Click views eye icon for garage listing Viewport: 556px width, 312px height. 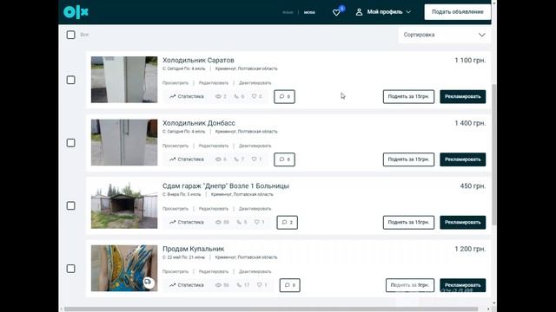pyautogui.click(x=218, y=223)
